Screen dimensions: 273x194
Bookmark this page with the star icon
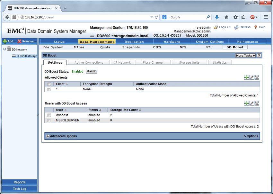235,17
